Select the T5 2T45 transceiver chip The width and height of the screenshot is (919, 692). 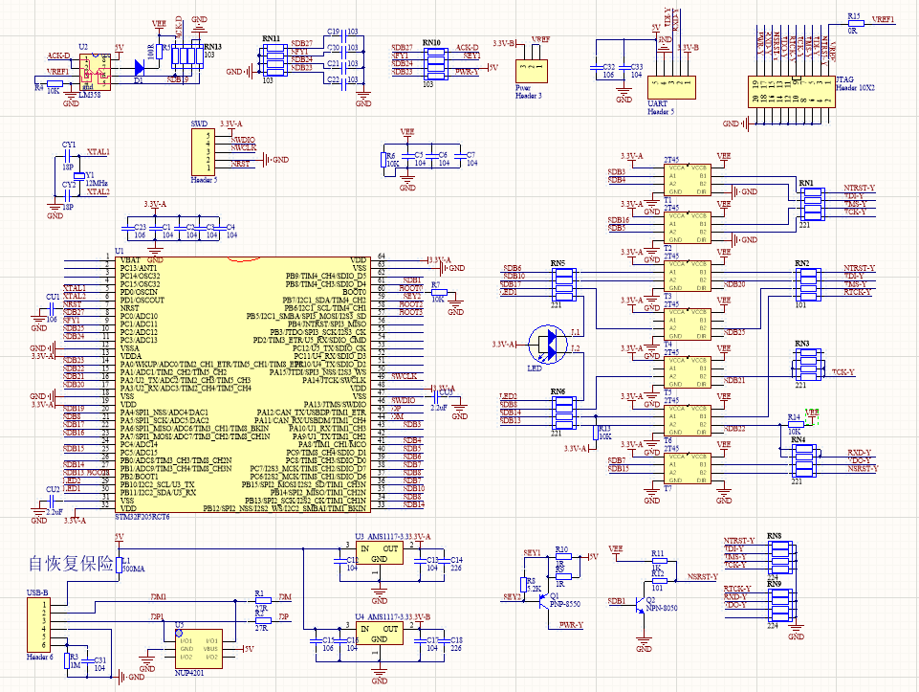pos(687,372)
